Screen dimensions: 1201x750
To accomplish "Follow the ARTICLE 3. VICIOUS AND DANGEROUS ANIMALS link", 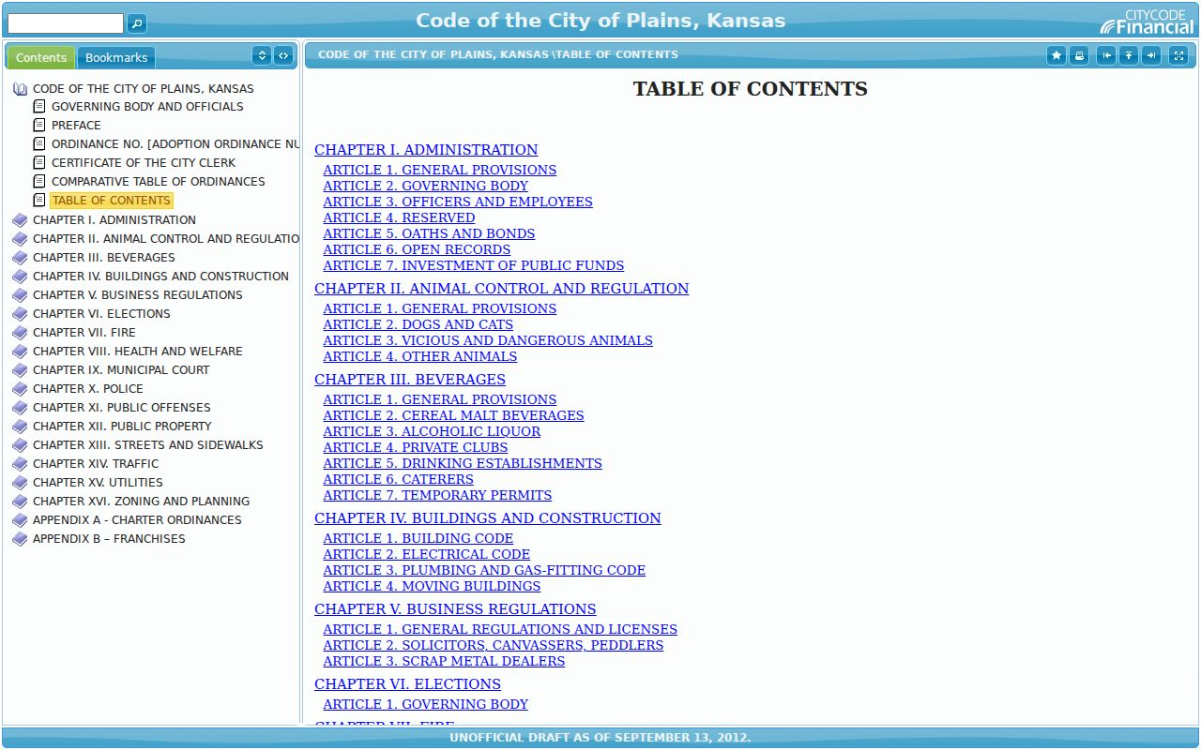I will 488,340.
